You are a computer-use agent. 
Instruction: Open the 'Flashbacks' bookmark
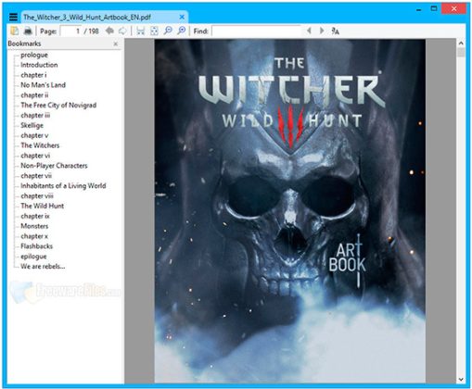[x=36, y=246]
